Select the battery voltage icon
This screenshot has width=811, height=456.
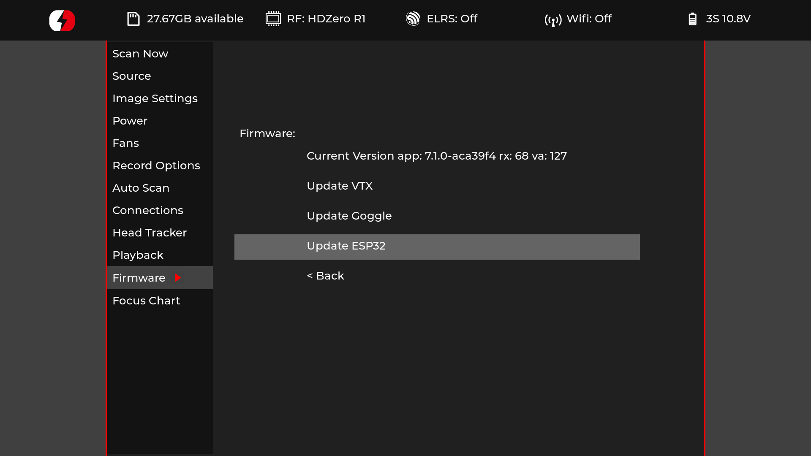692,19
